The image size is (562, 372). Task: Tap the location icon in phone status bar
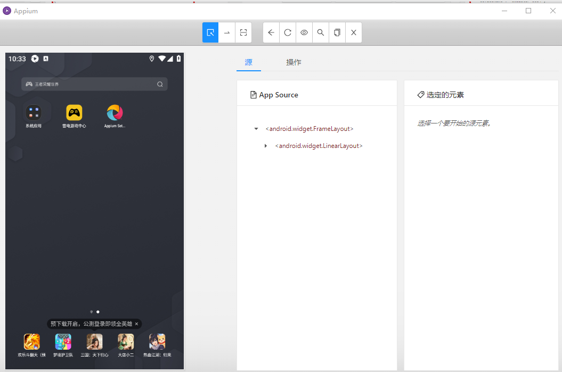click(152, 59)
